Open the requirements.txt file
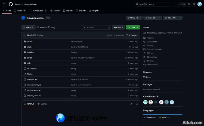 34,90
